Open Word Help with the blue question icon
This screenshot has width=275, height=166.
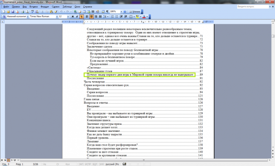click(125, 12)
